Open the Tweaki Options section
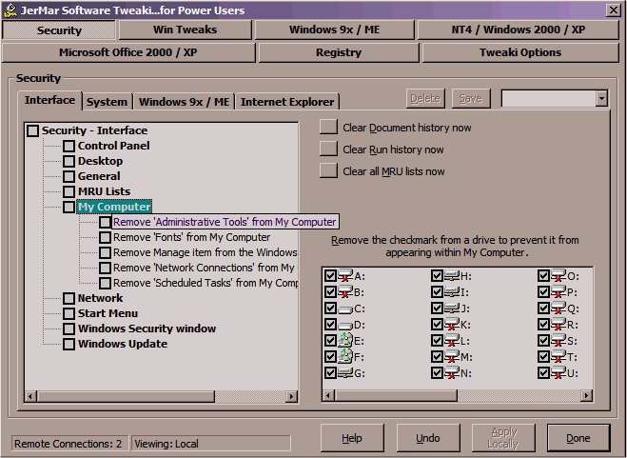 point(520,52)
